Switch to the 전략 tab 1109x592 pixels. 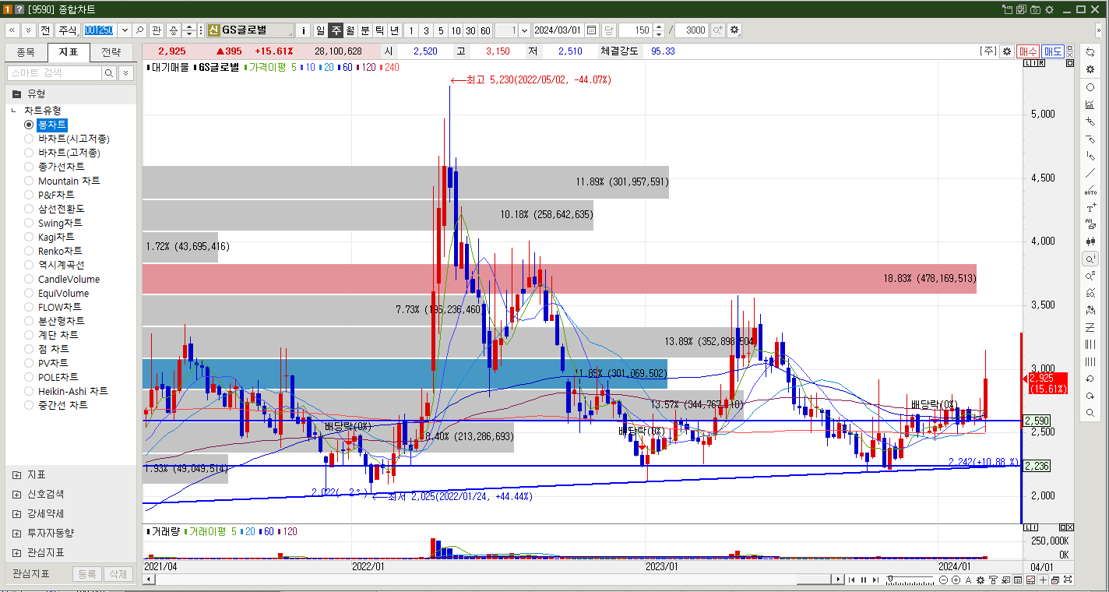tap(111, 52)
